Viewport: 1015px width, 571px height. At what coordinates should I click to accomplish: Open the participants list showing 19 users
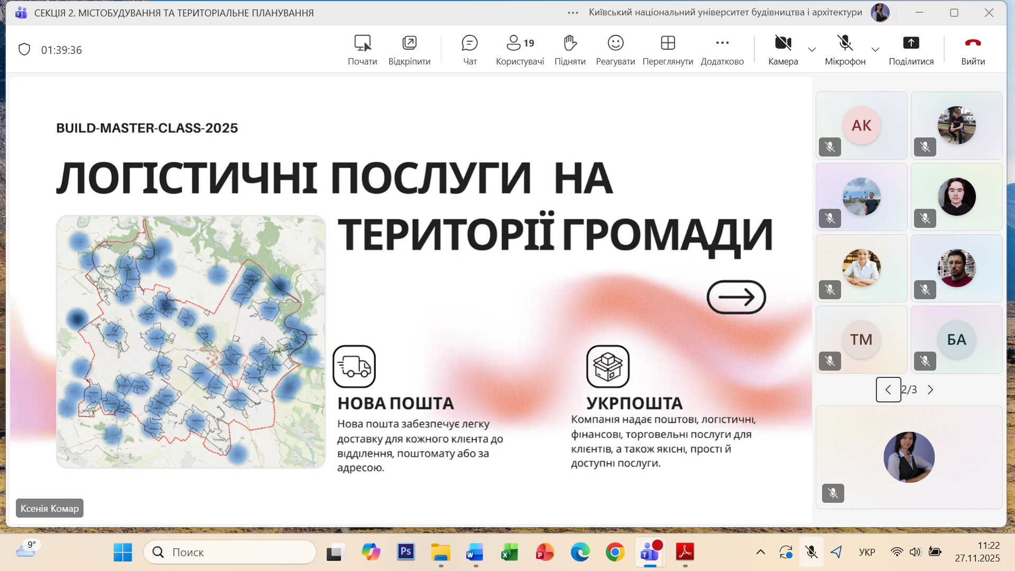click(520, 50)
